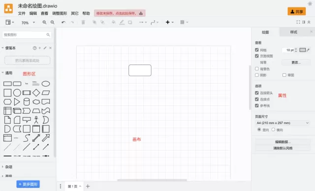The height and width of the screenshot is (191, 315).
Task: Open the 其它 extras menu
Action: point(75,13)
